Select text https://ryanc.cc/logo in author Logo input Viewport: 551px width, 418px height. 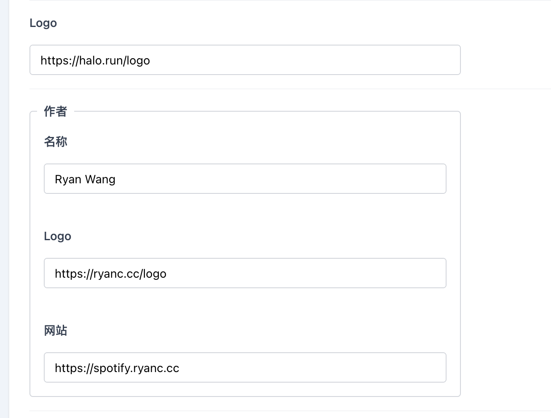[x=110, y=273]
